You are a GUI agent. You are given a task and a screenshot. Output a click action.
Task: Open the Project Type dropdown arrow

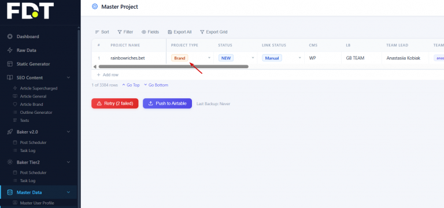tap(209, 58)
